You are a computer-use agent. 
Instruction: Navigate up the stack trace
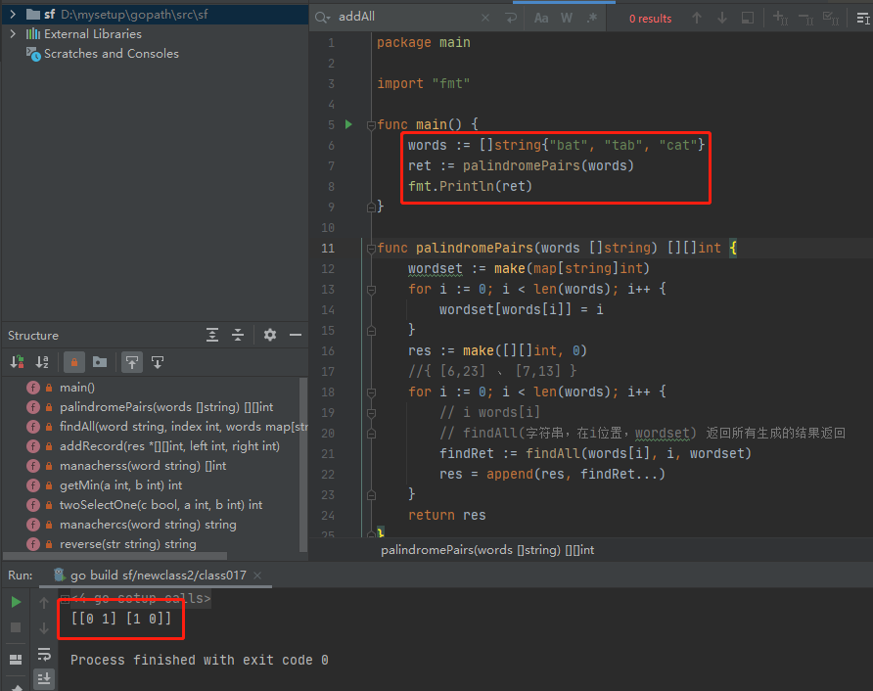click(x=44, y=602)
